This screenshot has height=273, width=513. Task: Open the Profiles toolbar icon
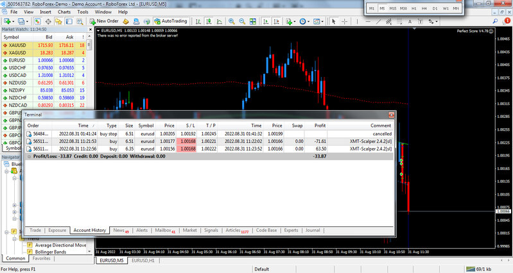click(x=21, y=21)
